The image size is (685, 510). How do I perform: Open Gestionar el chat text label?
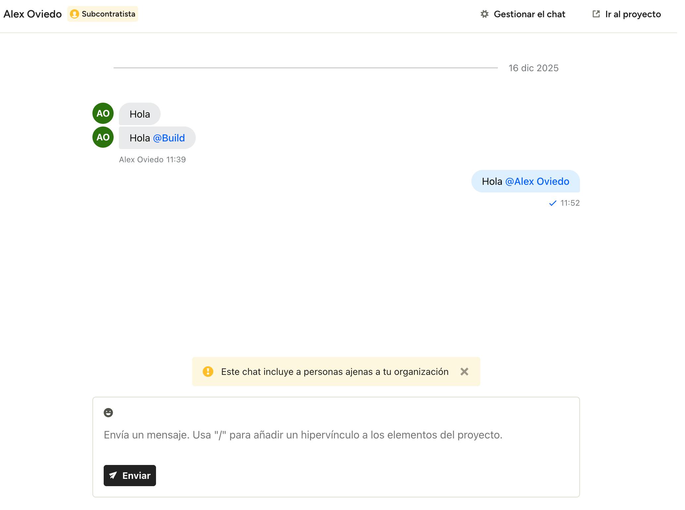click(529, 14)
